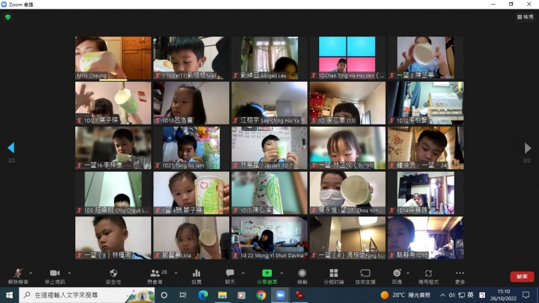This screenshot has height=303, width=539.
Task: Open the View menu at the top right
Action: point(524,17)
